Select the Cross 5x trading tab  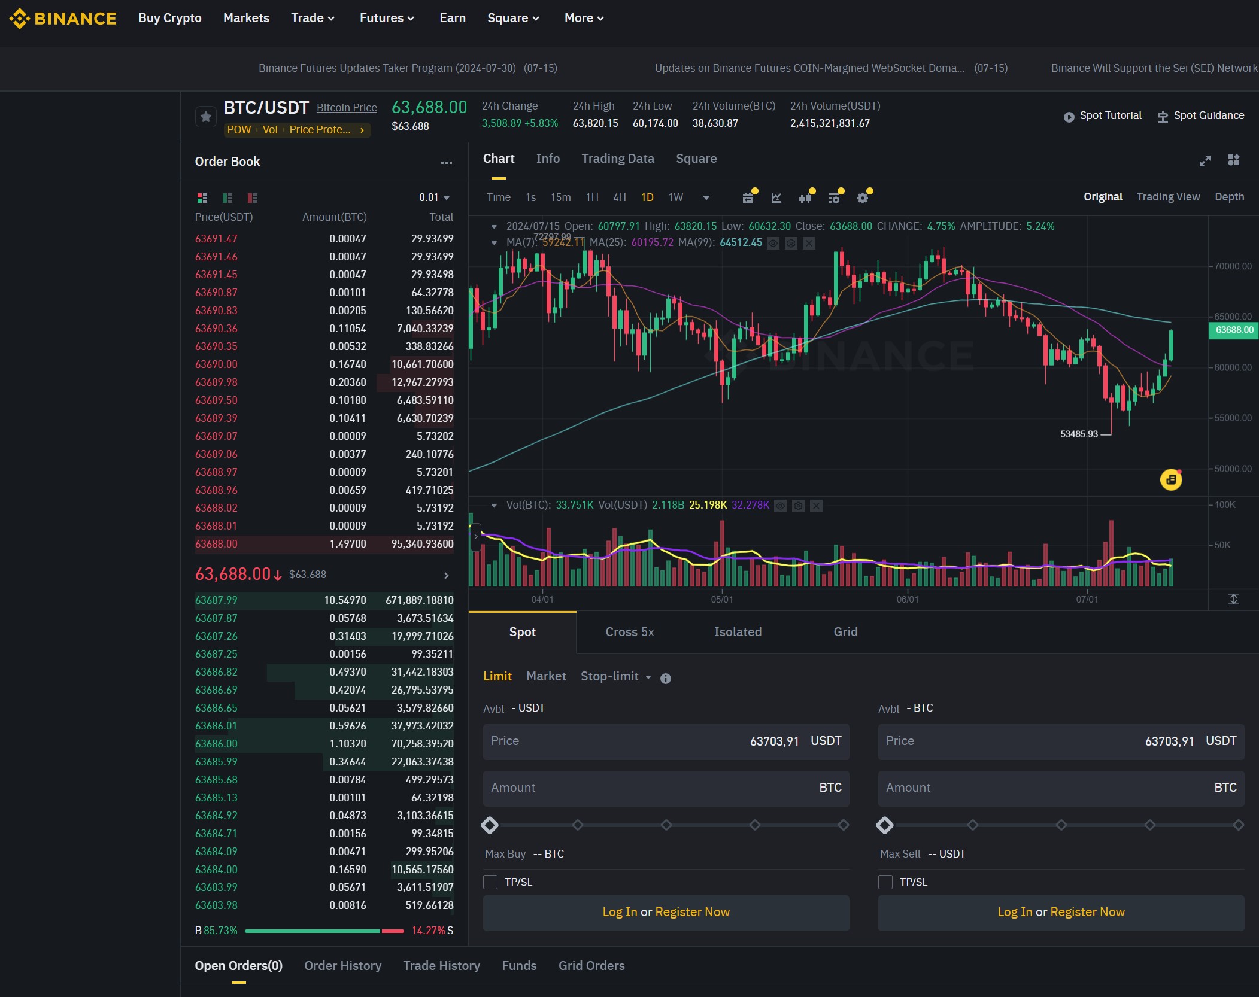click(x=630, y=632)
